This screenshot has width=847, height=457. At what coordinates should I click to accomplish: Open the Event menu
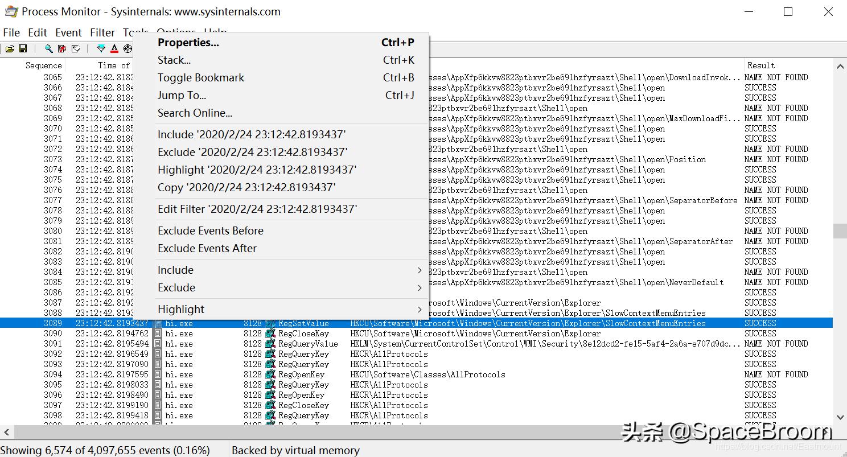69,32
